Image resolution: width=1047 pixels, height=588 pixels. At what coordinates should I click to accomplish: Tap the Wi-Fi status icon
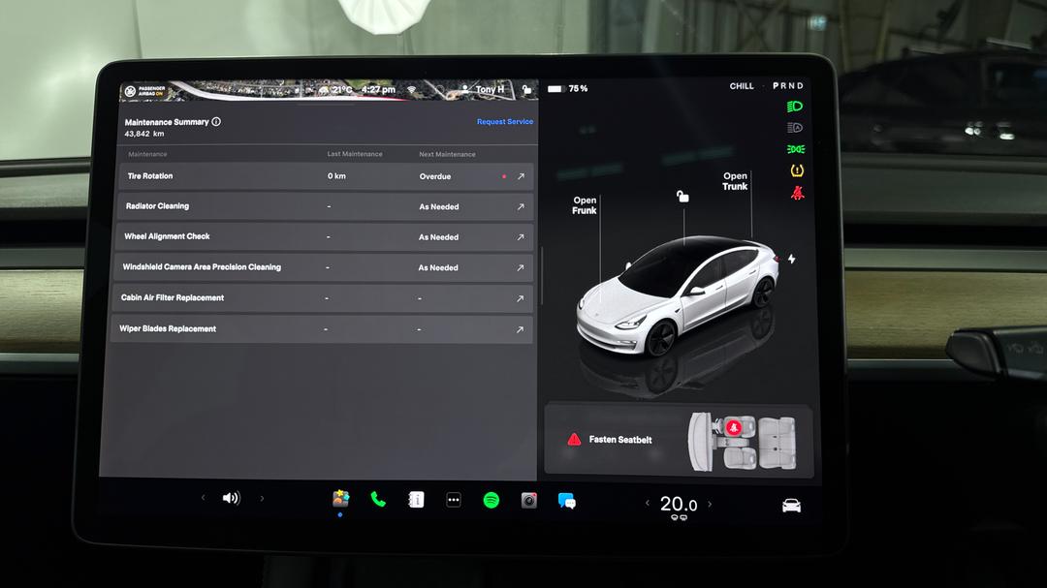[412, 89]
